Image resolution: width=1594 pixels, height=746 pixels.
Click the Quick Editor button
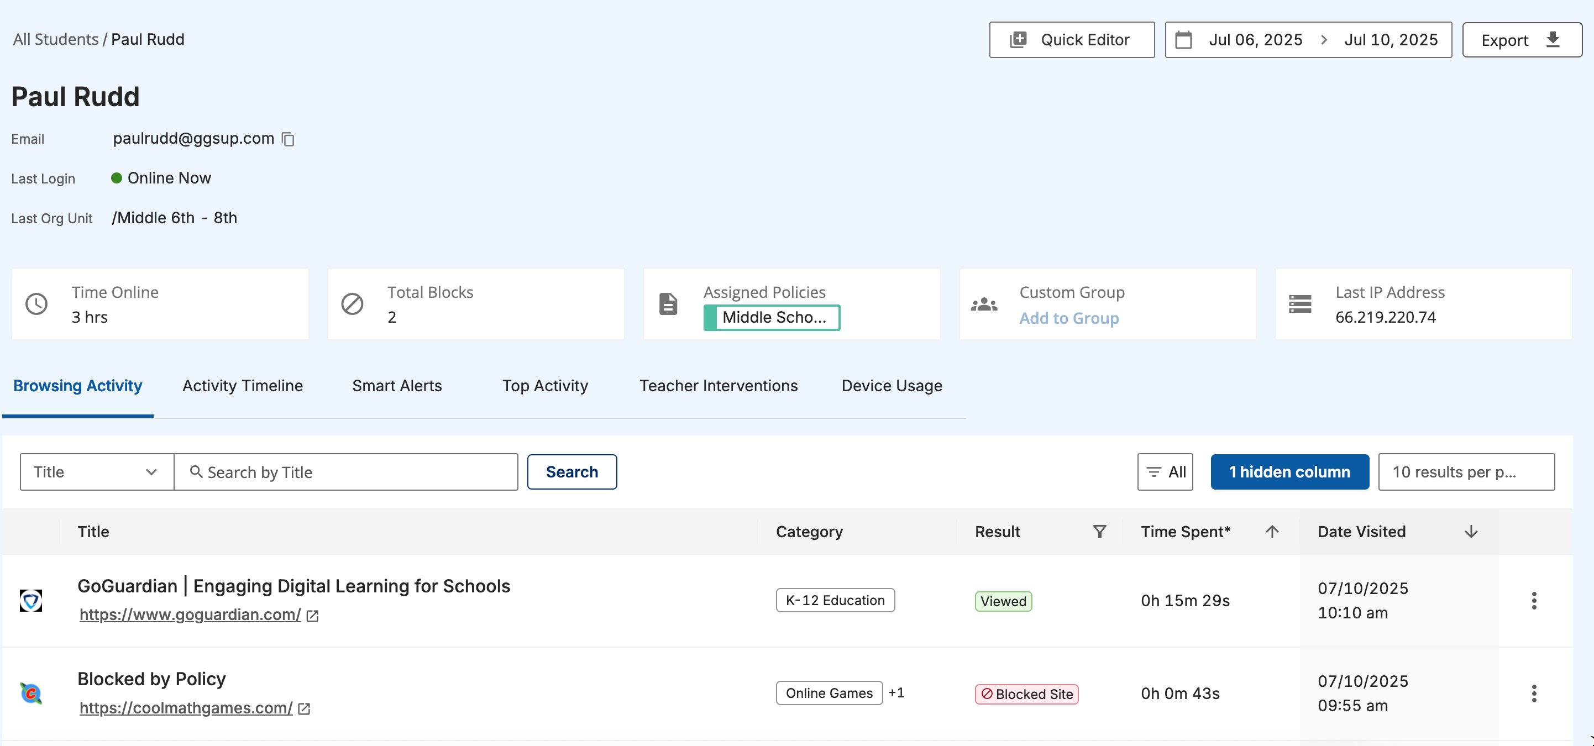[1072, 40]
